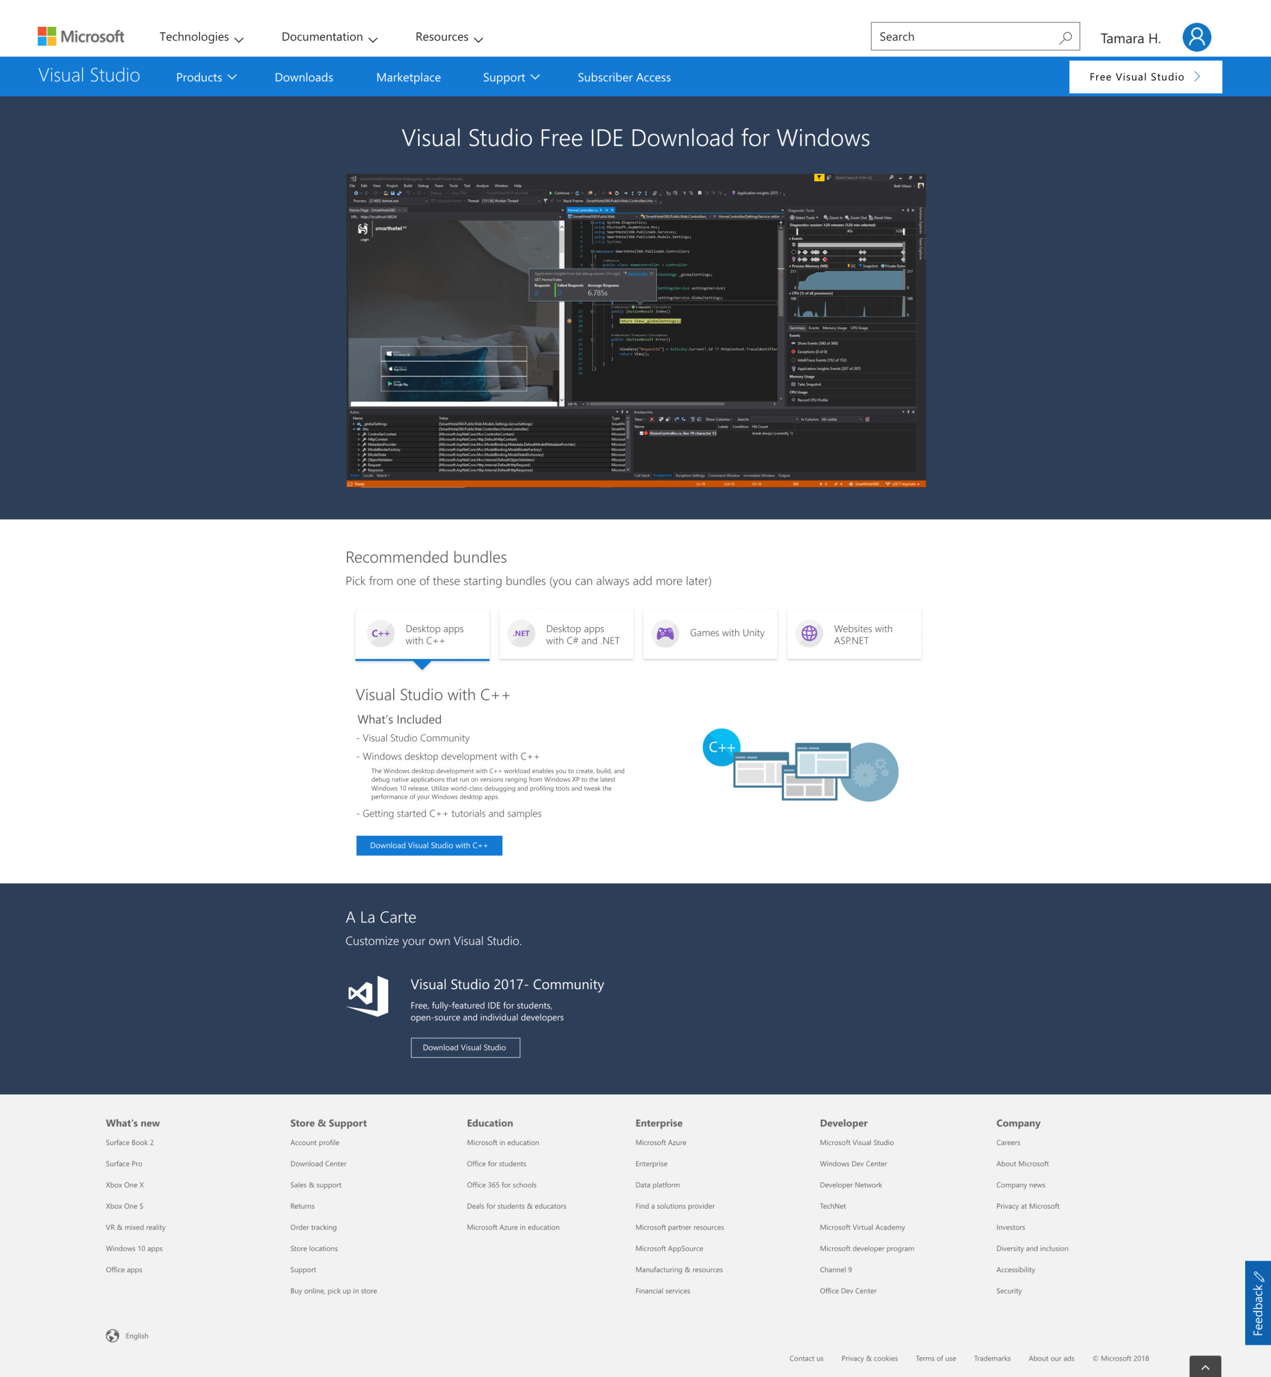Expand the Documentation dropdown
Screen dimensions: 1271x1377
click(x=329, y=37)
